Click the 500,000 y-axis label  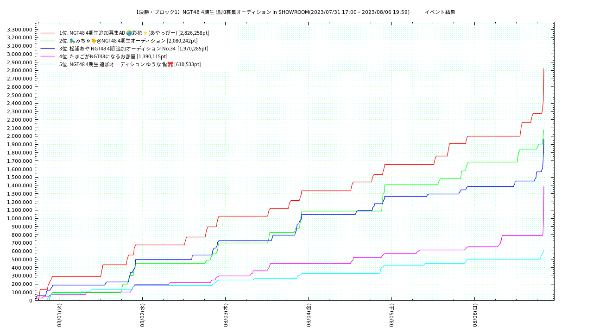pyautogui.click(x=22, y=259)
